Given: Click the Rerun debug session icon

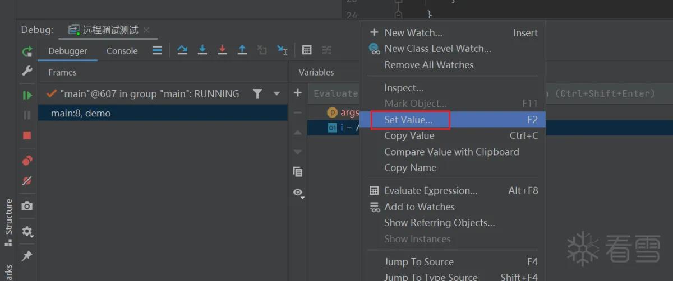Looking at the screenshot, I should click(27, 51).
